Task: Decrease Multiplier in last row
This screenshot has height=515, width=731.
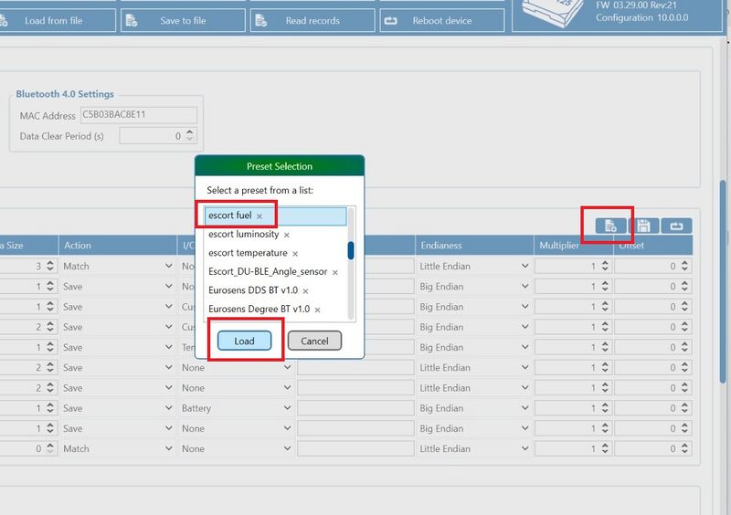Action: pos(605,452)
